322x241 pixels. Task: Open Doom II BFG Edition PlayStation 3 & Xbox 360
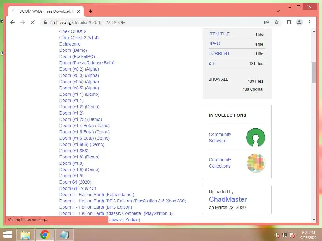[123, 201]
